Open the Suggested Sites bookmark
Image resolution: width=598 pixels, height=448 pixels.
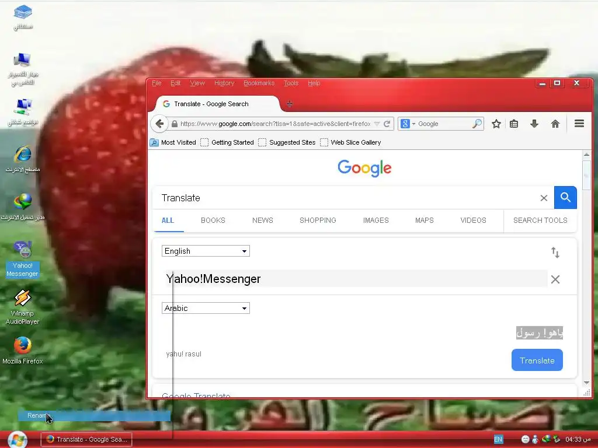click(287, 142)
